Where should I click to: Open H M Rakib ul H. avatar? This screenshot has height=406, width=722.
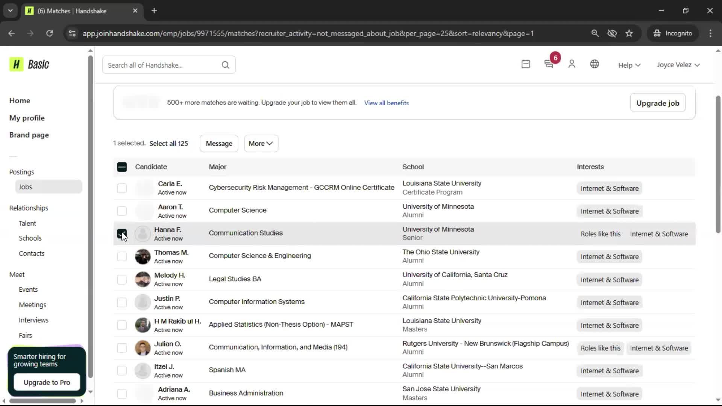pos(143,325)
